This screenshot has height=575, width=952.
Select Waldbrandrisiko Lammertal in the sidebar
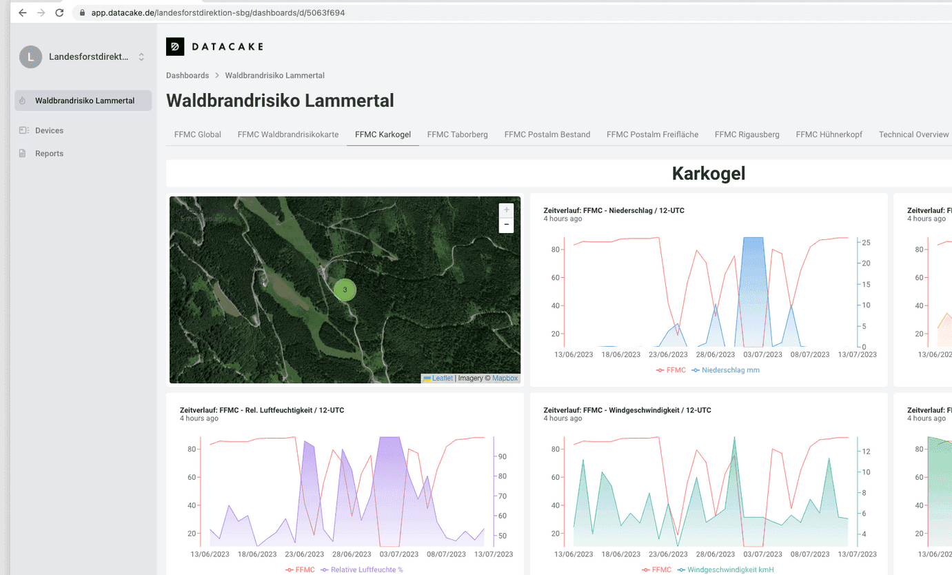click(83, 101)
